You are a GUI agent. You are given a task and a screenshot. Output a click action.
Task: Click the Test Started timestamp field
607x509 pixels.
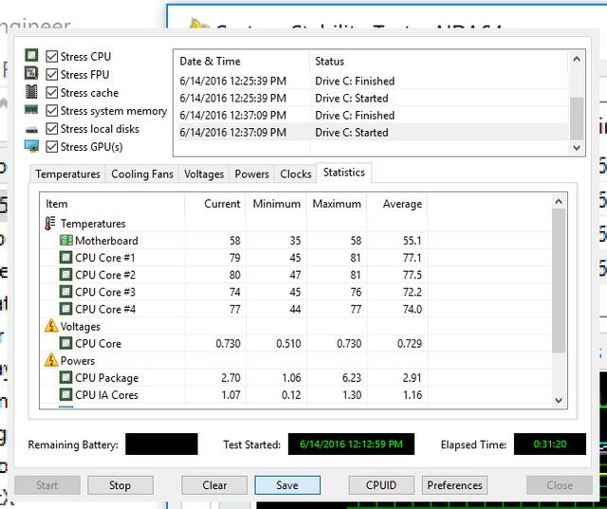351,444
